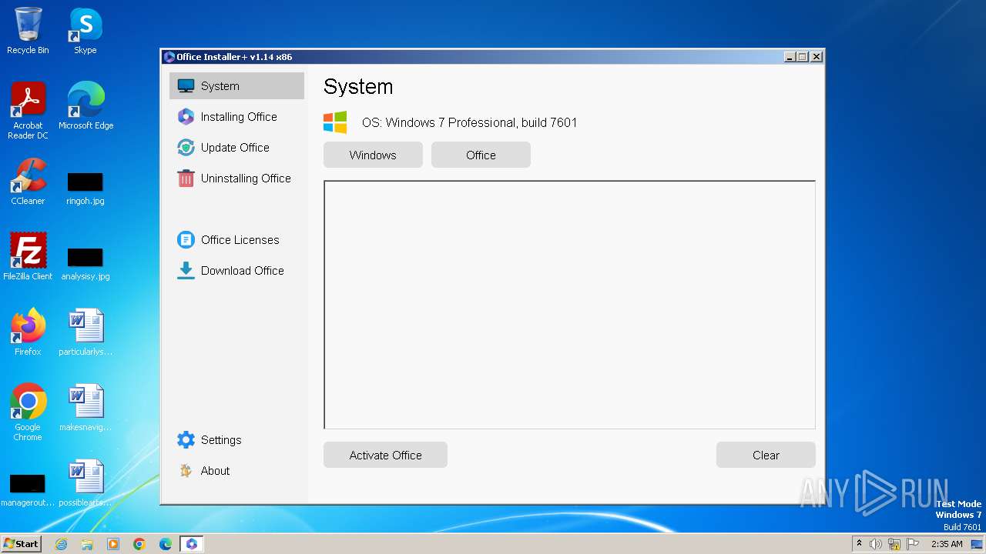The width and height of the screenshot is (986, 554).
Task: Launch Windows Media Player from taskbar
Action: coord(113,544)
